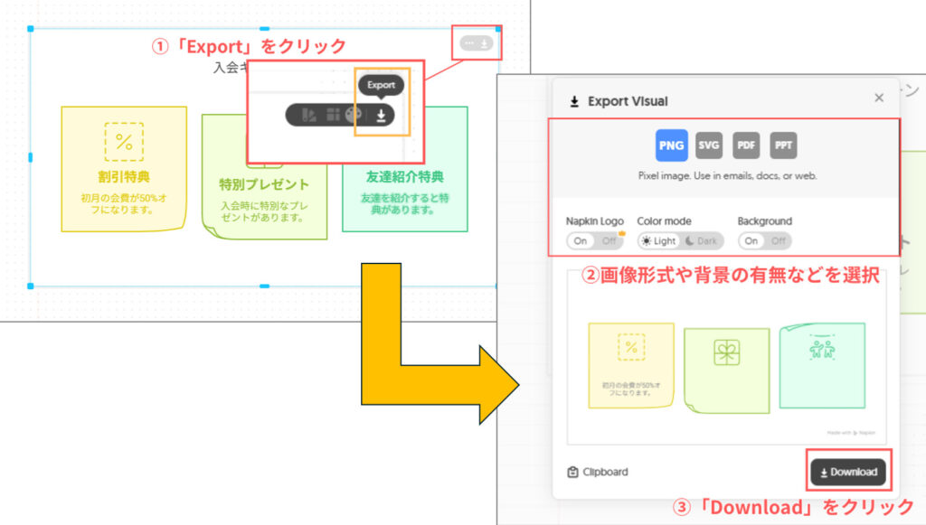Click the export preview image
The width and height of the screenshot is (926, 525).
(726, 358)
